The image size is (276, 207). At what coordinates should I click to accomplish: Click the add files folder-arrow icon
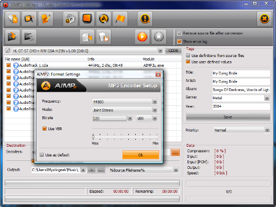coord(12,37)
